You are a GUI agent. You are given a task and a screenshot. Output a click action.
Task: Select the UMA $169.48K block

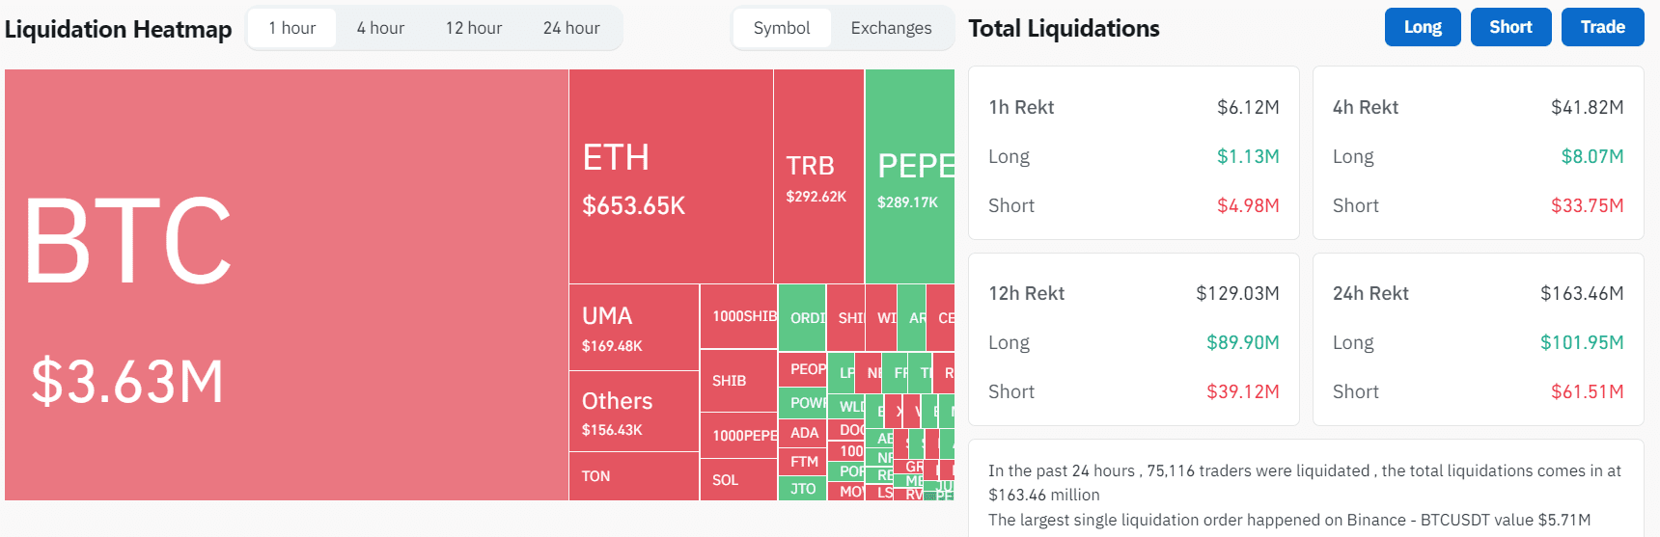633,328
